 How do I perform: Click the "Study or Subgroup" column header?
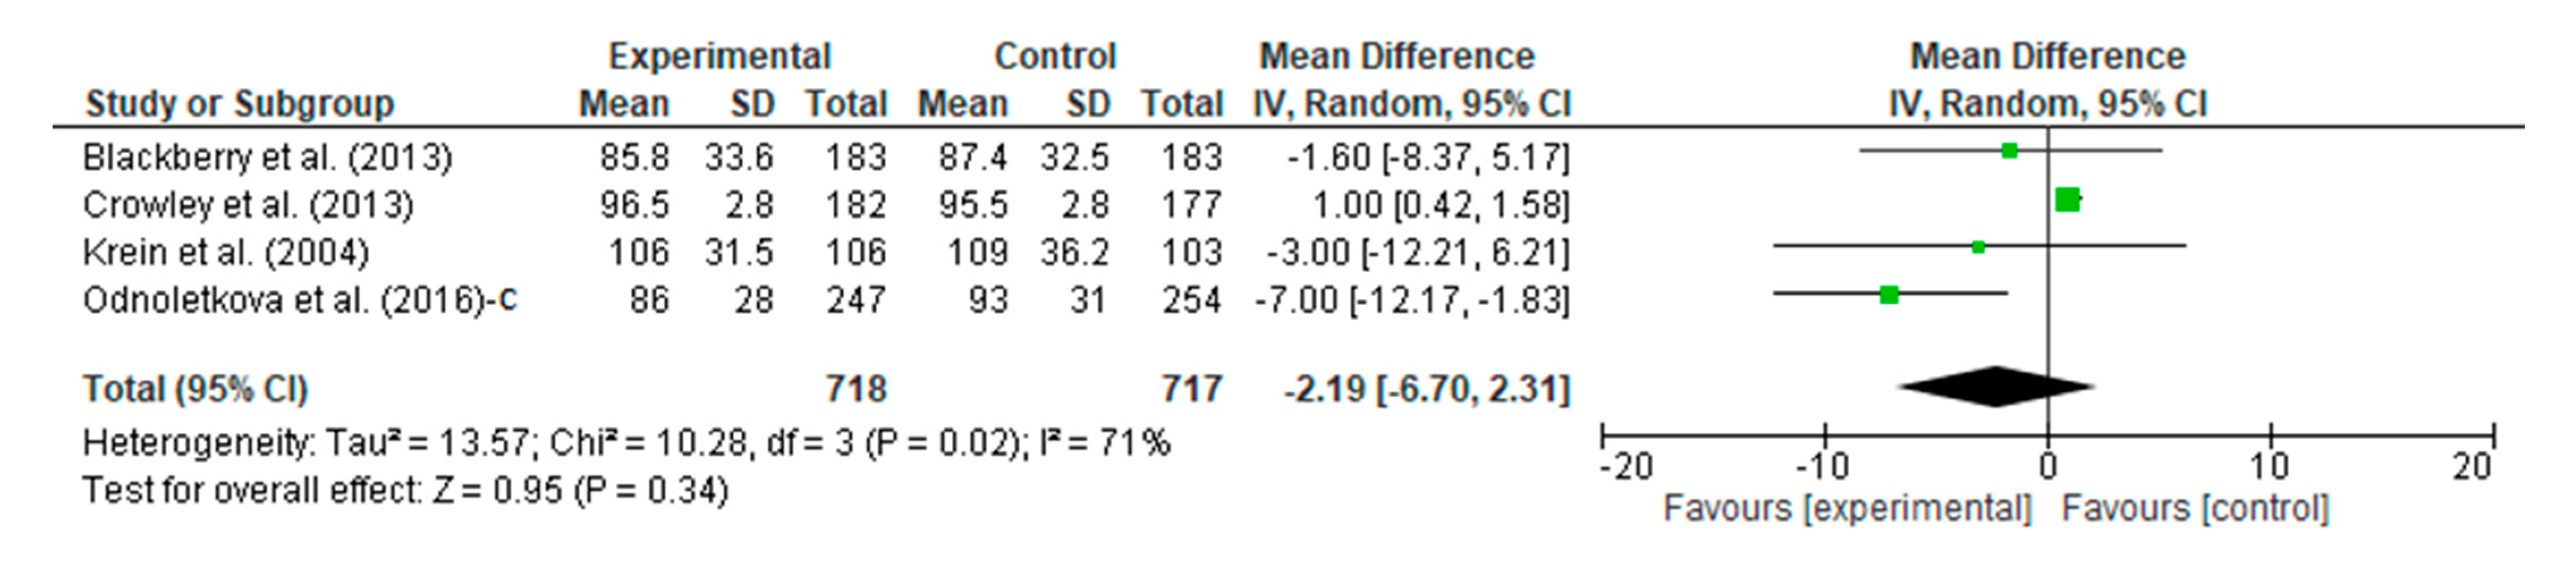(240, 104)
